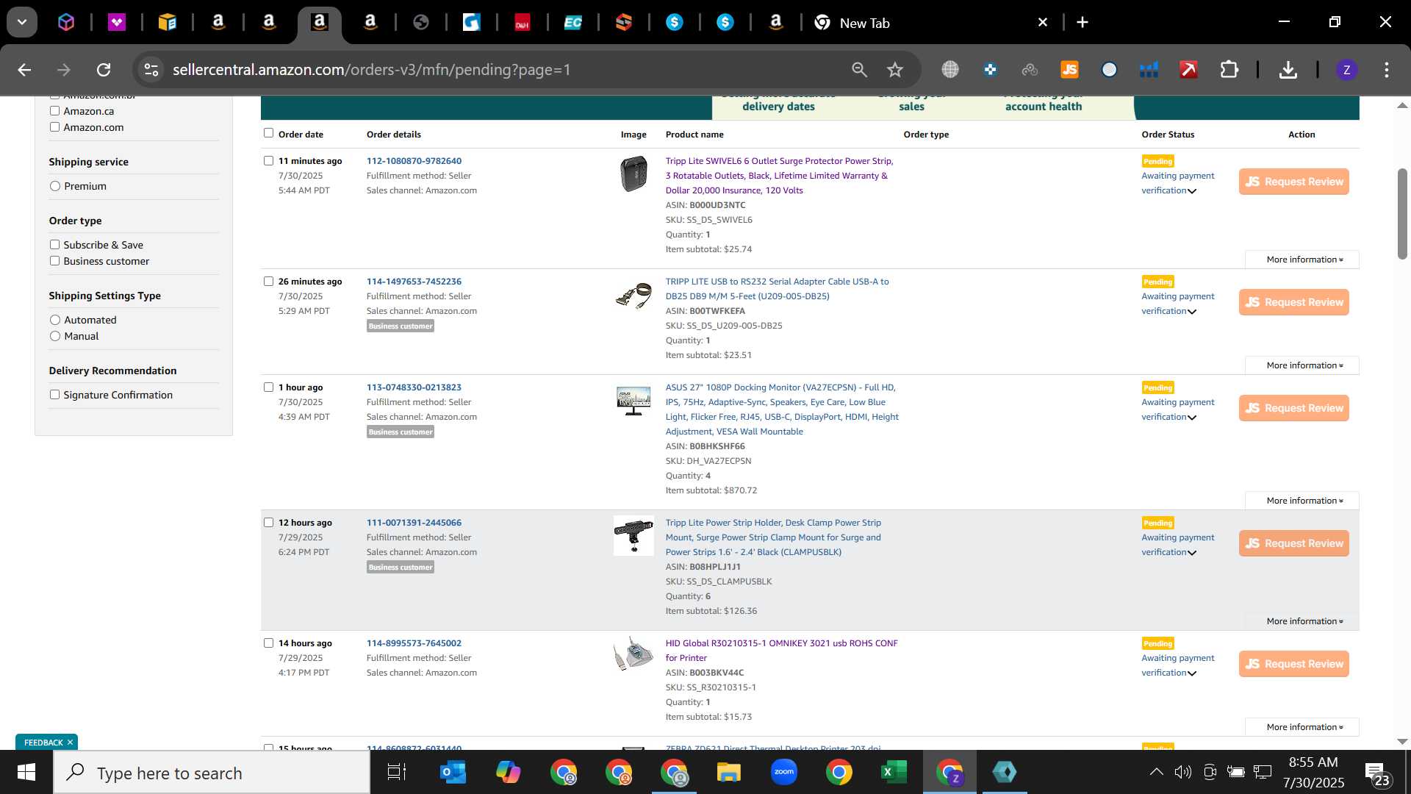This screenshot has width=1411, height=794.
Task: Open the Z profile avatar
Action: (x=1346, y=70)
